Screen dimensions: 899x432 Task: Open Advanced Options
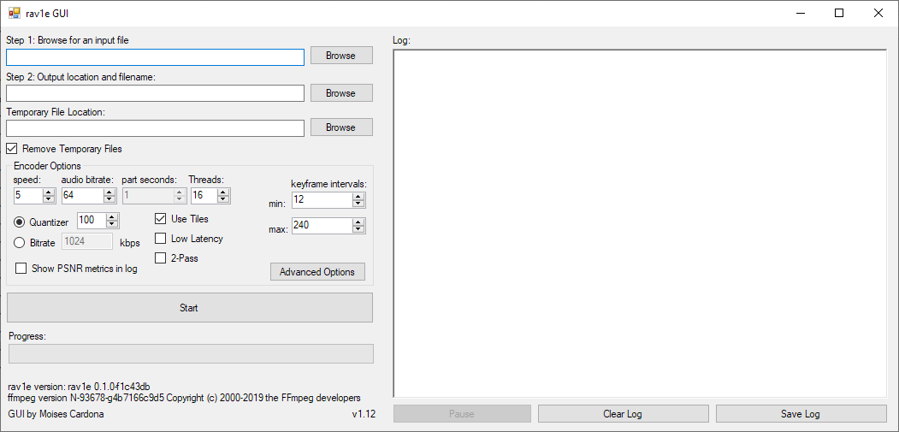tap(317, 272)
